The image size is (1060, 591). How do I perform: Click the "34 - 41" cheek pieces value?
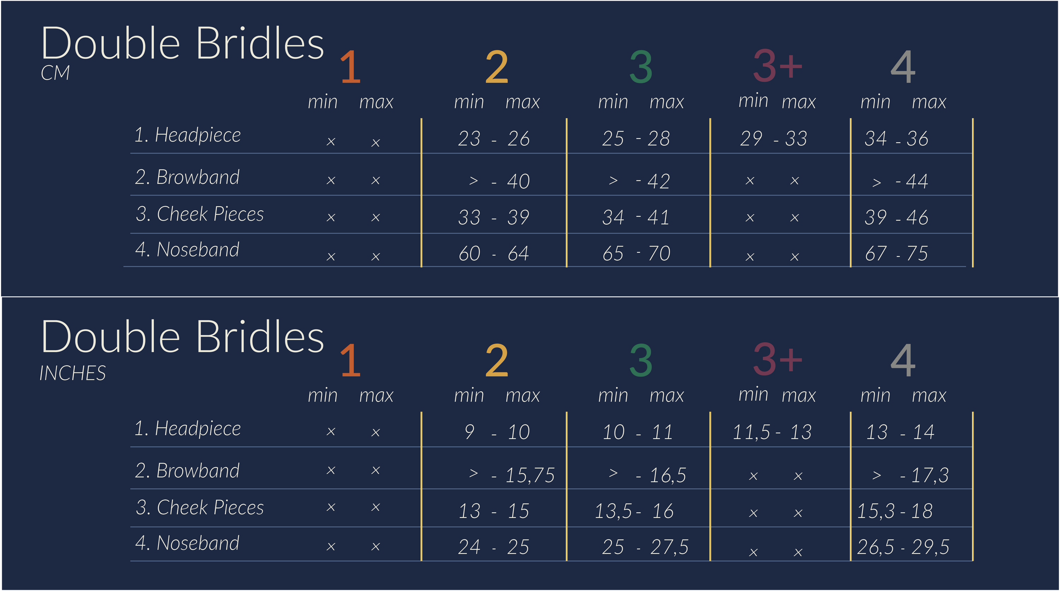[636, 217]
